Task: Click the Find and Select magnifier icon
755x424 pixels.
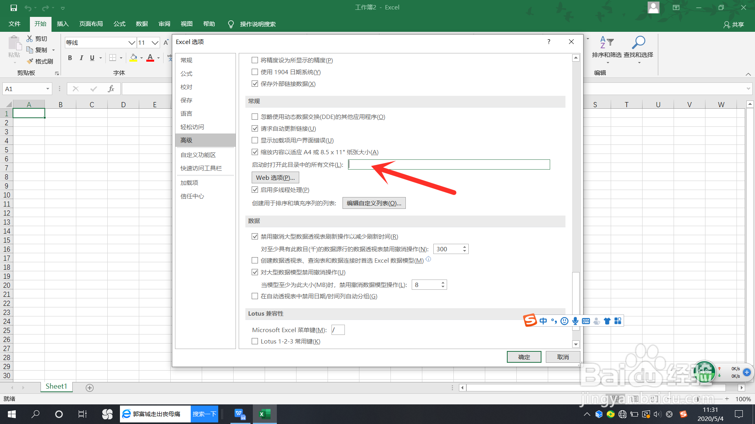Action: (x=638, y=42)
